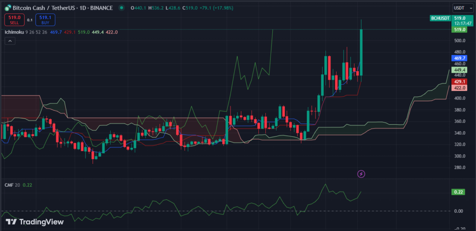Click the green 519.0 Ichimoku legend value
The width and height of the screenshot is (476, 231).
coord(84,32)
